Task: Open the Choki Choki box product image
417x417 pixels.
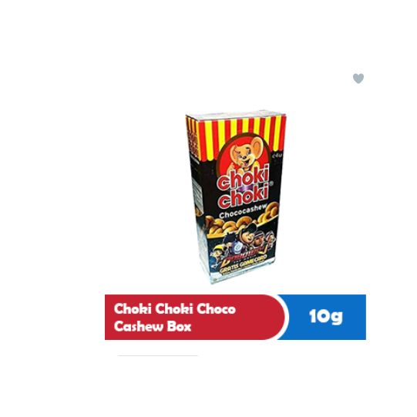Action: pyautogui.click(x=236, y=197)
